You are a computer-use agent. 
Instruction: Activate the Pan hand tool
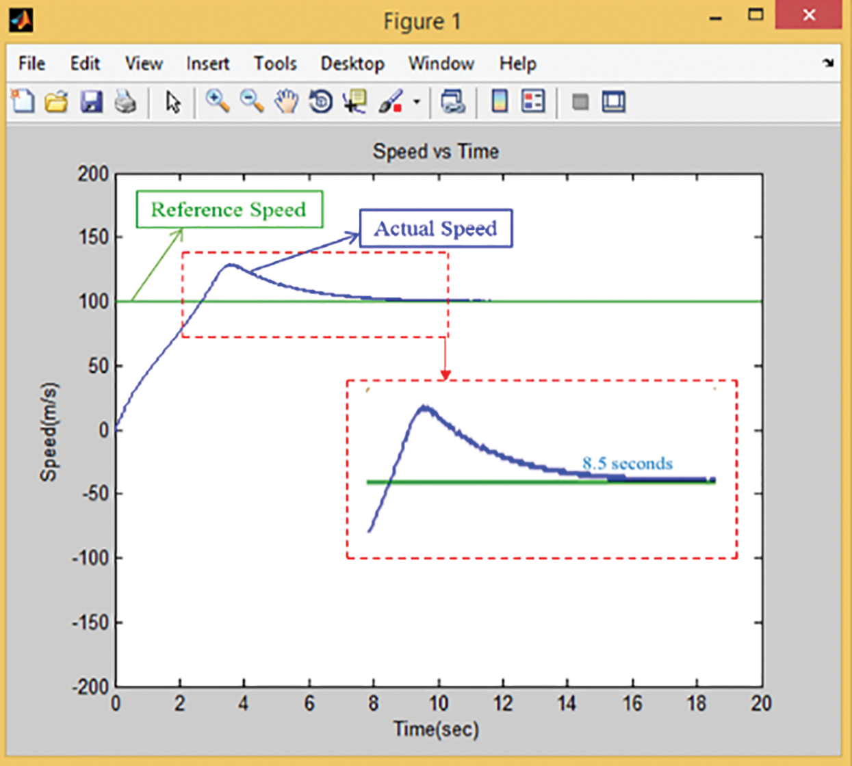coord(286,102)
